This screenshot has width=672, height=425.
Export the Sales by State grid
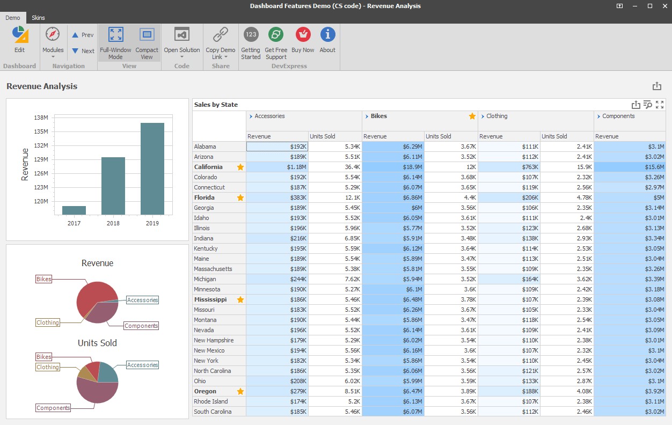(636, 105)
